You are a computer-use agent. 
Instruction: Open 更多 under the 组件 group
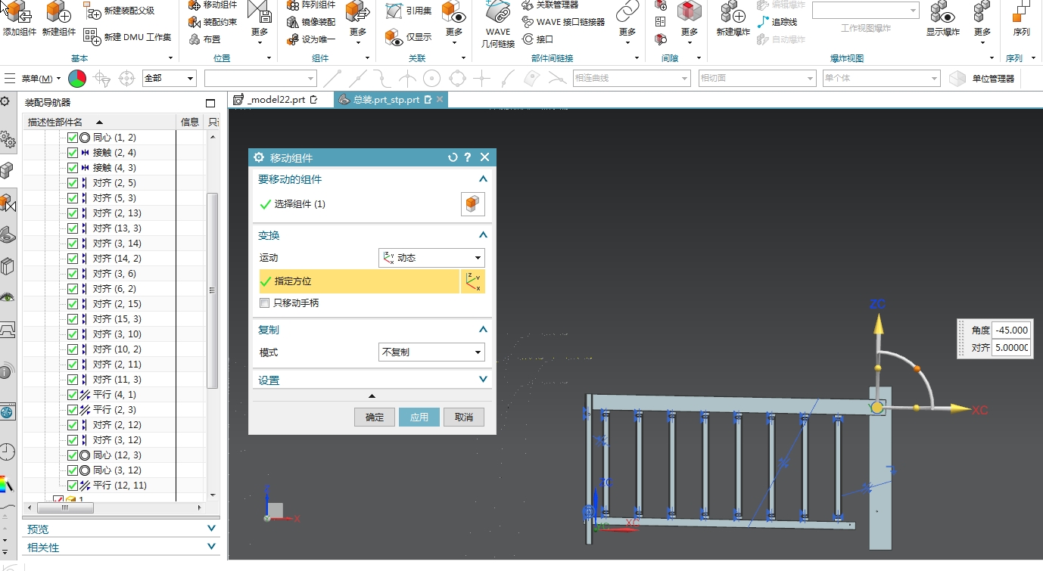(x=358, y=21)
